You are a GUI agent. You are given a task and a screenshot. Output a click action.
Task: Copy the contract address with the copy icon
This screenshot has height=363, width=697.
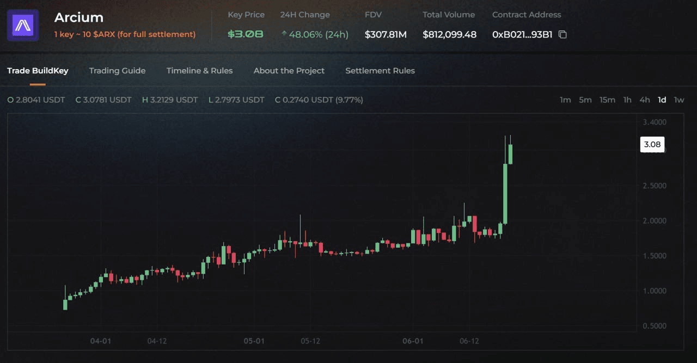(563, 34)
